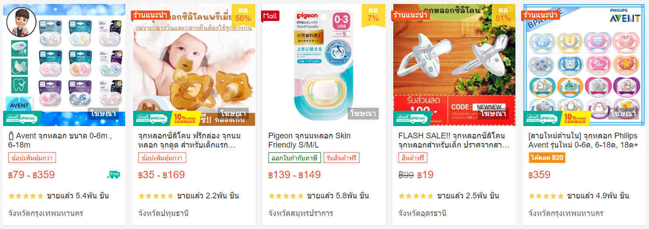Click the ร้านแนะนำ badge on Philips Avent card

coord(541,15)
